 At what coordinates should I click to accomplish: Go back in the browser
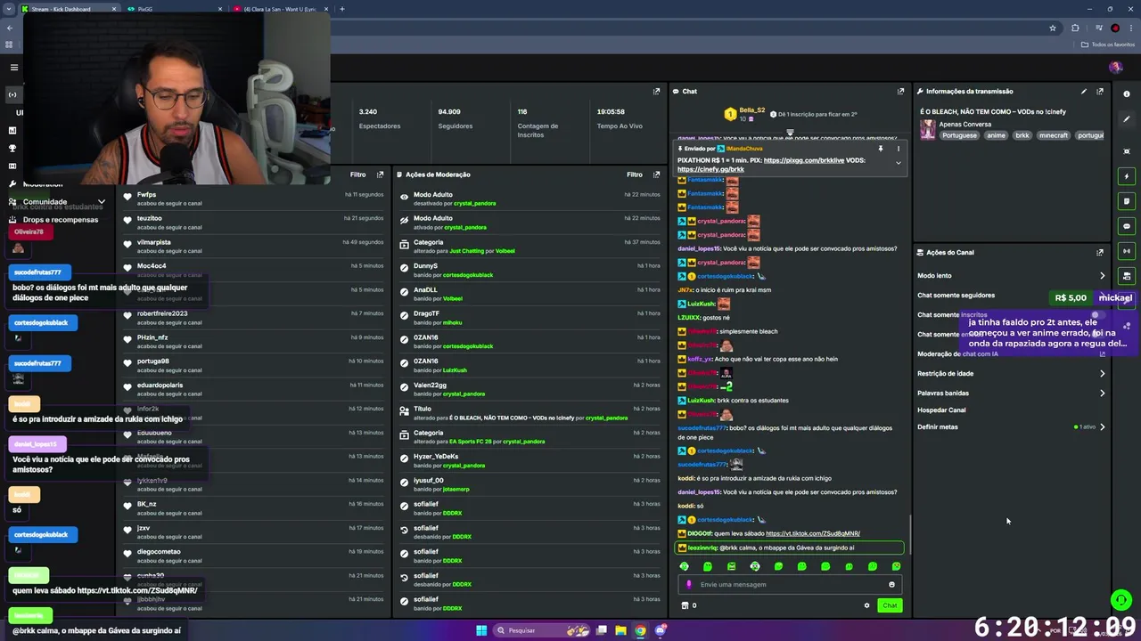point(10,28)
